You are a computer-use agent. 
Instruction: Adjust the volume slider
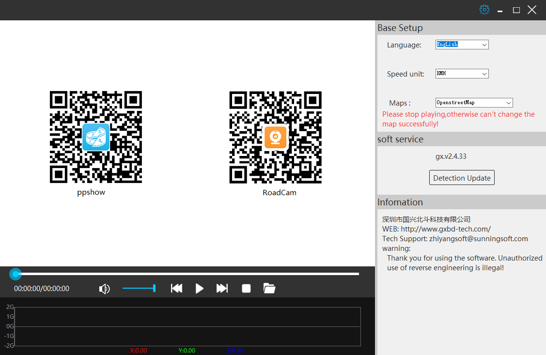(x=139, y=289)
